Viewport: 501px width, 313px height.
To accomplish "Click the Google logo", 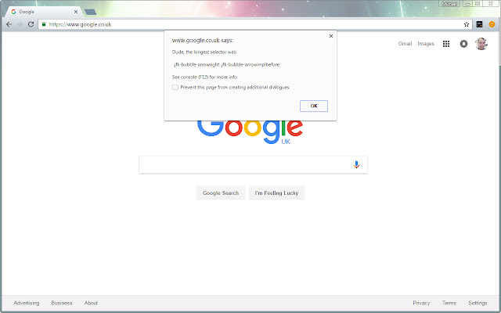I will (x=250, y=131).
